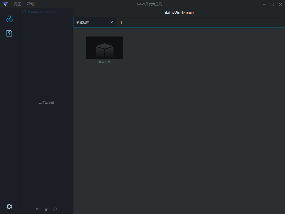Click the refresh workspace icon
Viewport: 285px width, 214px height.
coord(55,209)
